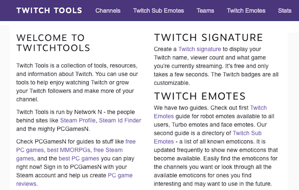This screenshot has width=299, height=190.
Task: Follow the Steam Profile link
Action: [x=78, y=120]
